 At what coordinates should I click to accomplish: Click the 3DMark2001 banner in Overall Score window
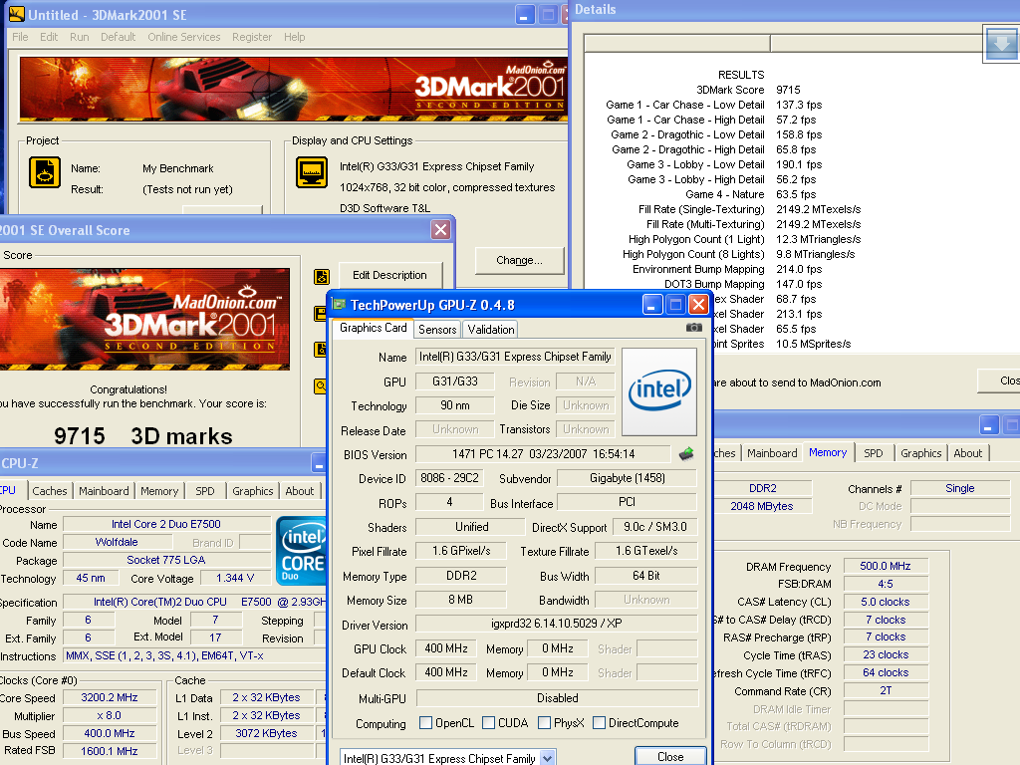click(x=144, y=320)
